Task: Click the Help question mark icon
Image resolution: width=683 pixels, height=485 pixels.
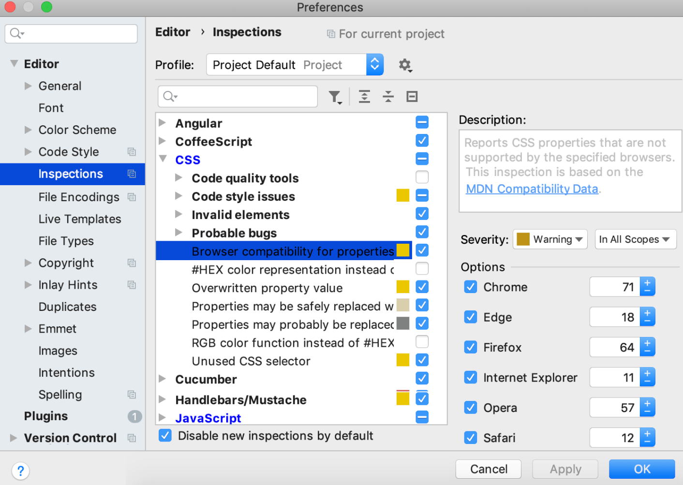Action: click(x=20, y=470)
